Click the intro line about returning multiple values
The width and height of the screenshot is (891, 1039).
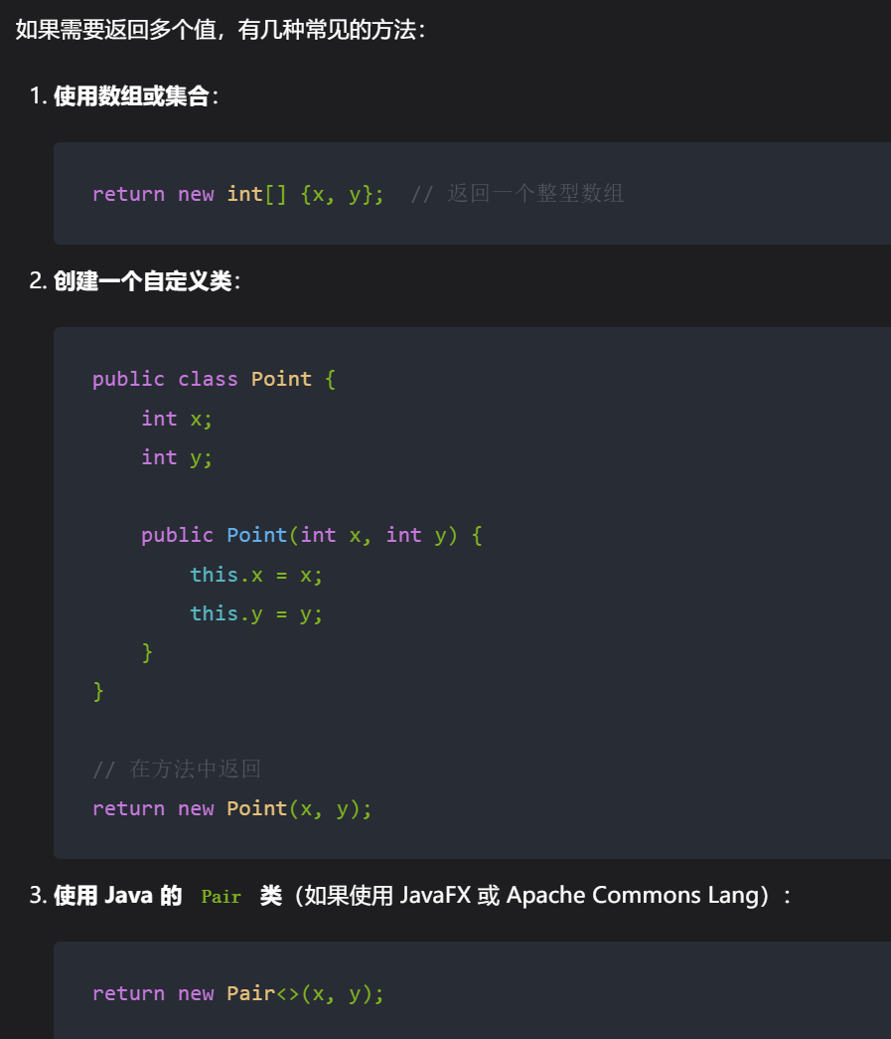221,30
